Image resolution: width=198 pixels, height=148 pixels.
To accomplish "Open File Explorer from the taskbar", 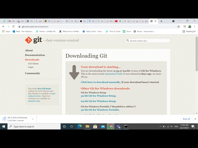I will 87,126.
